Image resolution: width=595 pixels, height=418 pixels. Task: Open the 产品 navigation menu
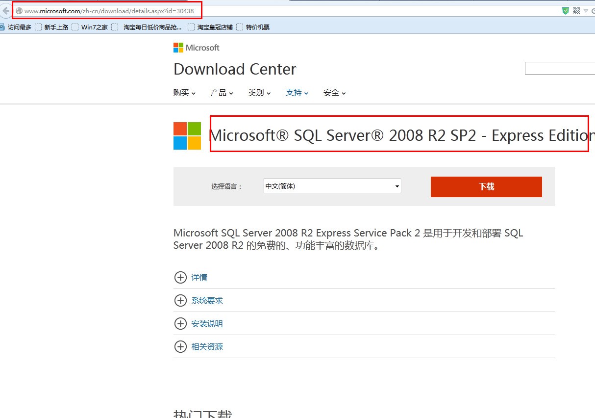pos(222,93)
